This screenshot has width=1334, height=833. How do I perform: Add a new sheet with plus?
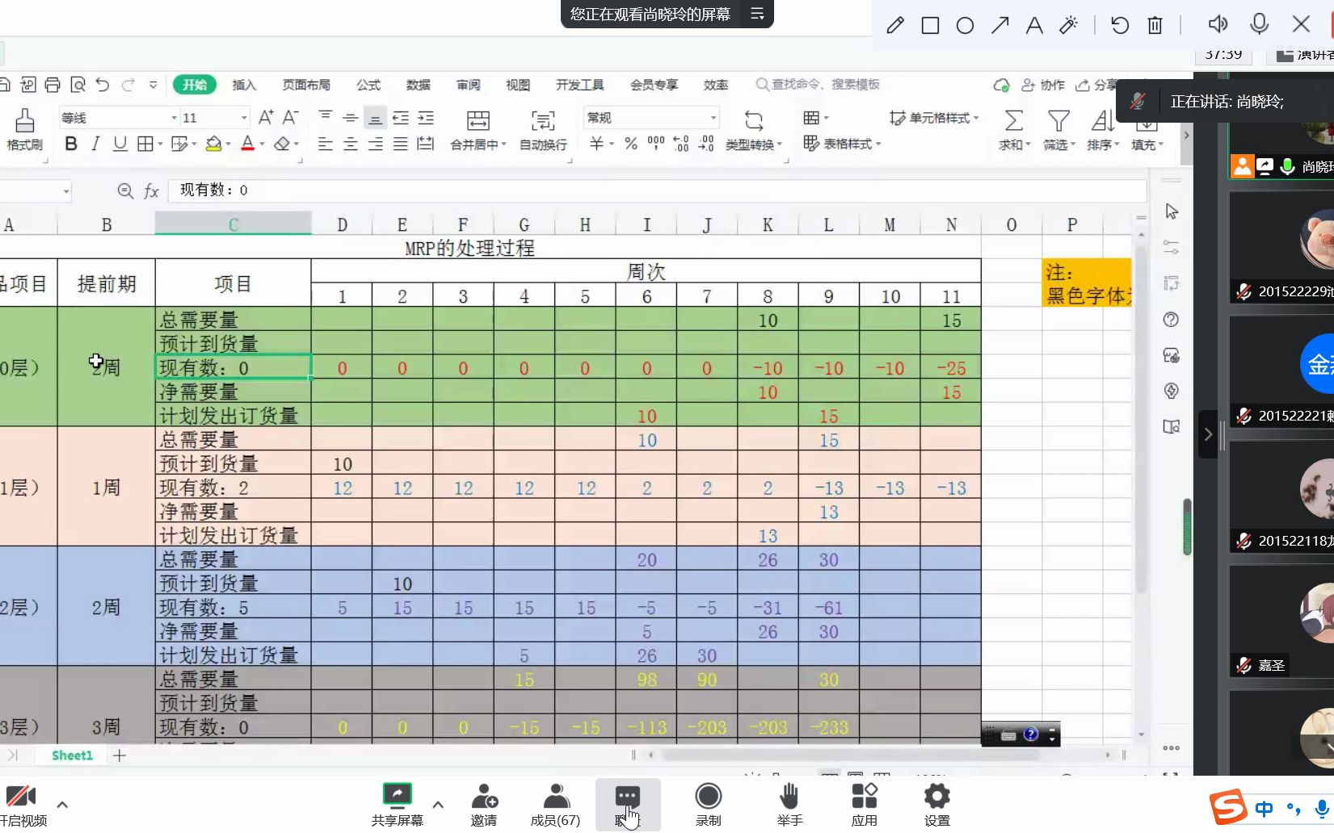click(120, 756)
